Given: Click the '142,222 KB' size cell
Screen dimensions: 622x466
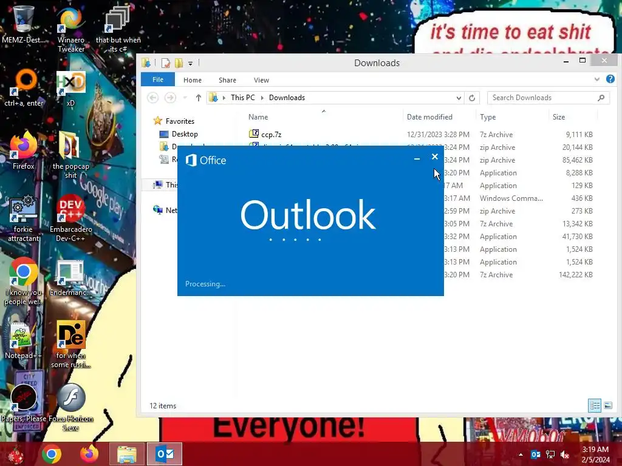Looking at the screenshot, I should [x=576, y=275].
